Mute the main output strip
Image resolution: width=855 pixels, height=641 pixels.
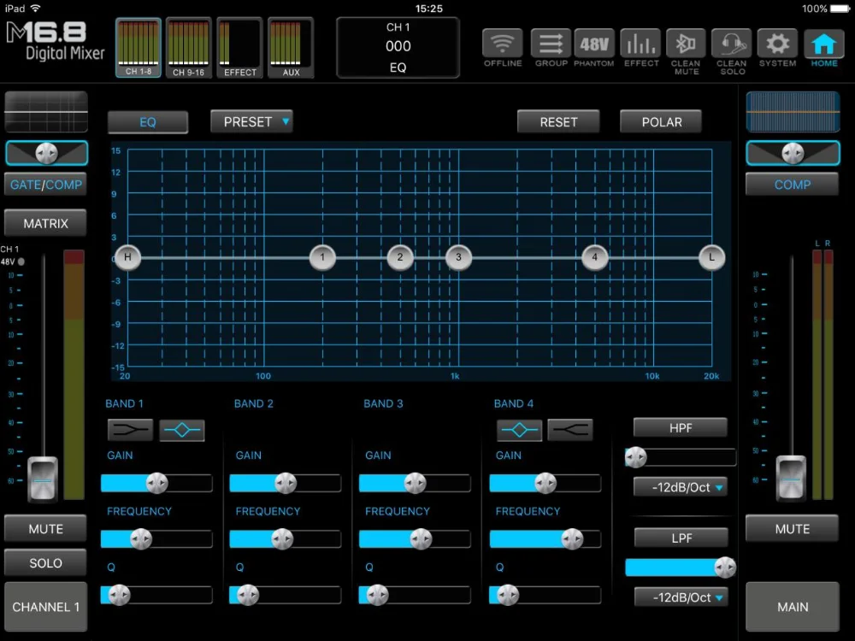pos(793,529)
